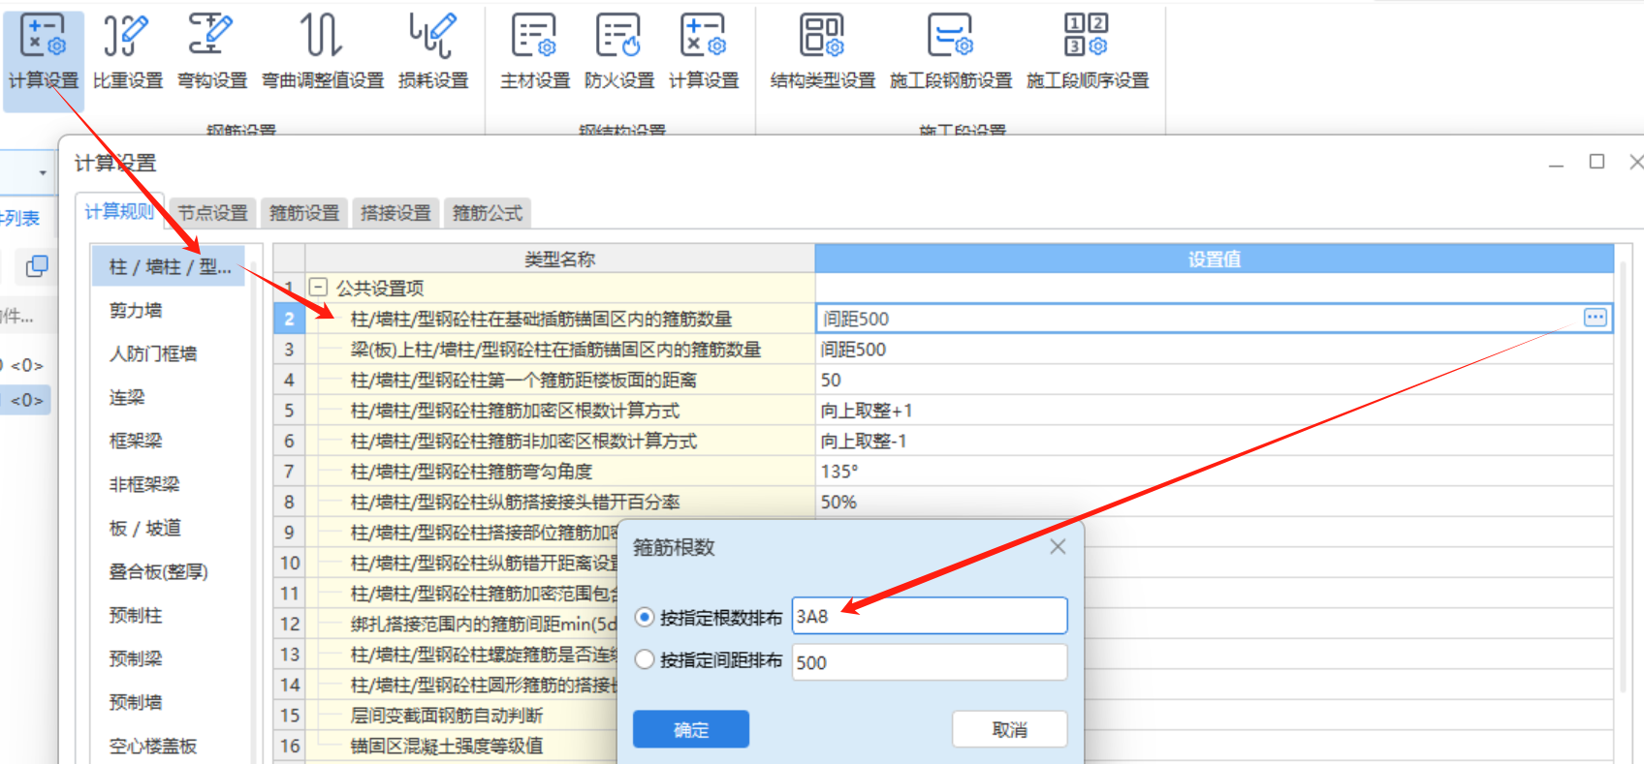
Task: Open the 结构类型设置 tool
Action: [x=822, y=53]
